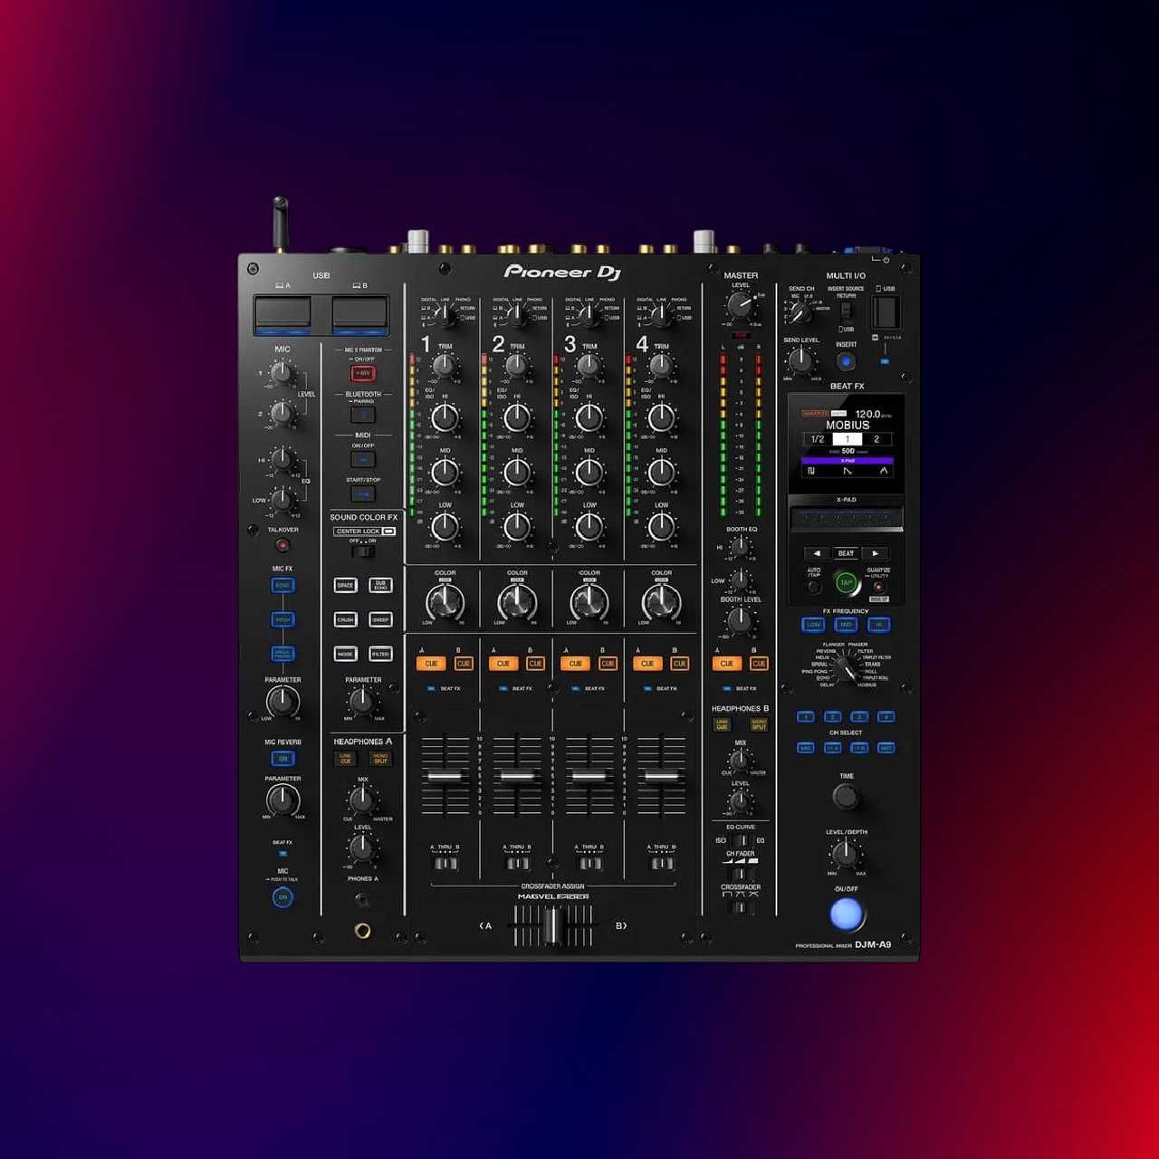Click the channel 1 fader cap
Screen dimensions: 1159x1159
click(445, 776)
